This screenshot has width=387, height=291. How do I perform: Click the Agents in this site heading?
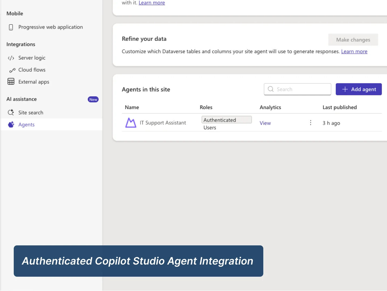pos(146,89)
